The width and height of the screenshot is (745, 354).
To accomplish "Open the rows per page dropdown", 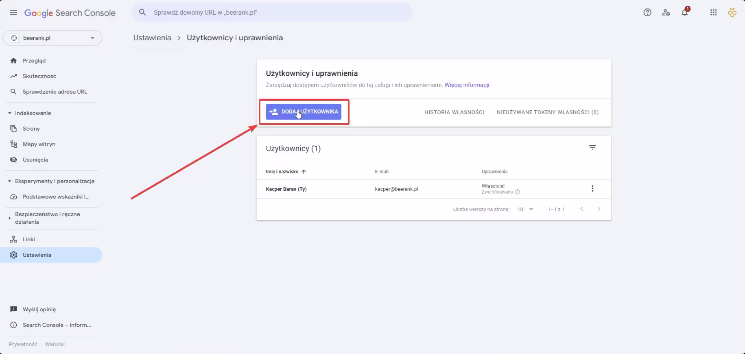I will 525,209.
